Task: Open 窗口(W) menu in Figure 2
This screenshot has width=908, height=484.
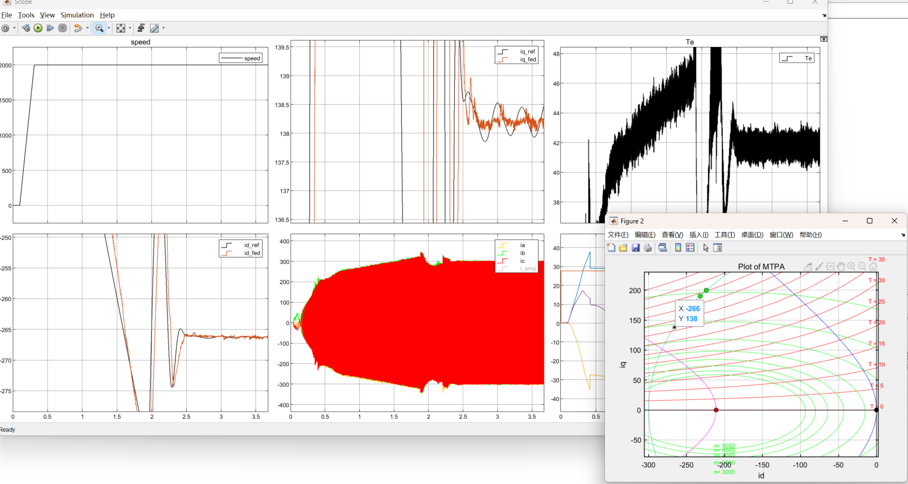Action: coord(781,235)
